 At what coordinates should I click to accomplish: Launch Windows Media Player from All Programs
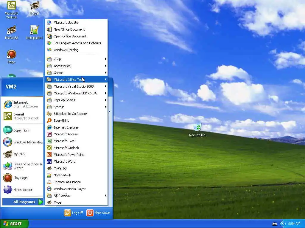click(x=76, y=189)
